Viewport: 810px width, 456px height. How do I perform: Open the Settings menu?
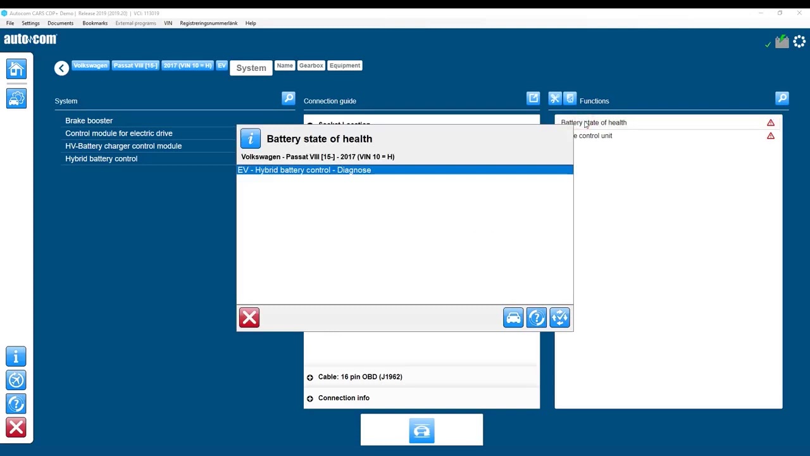click(30, 23)
